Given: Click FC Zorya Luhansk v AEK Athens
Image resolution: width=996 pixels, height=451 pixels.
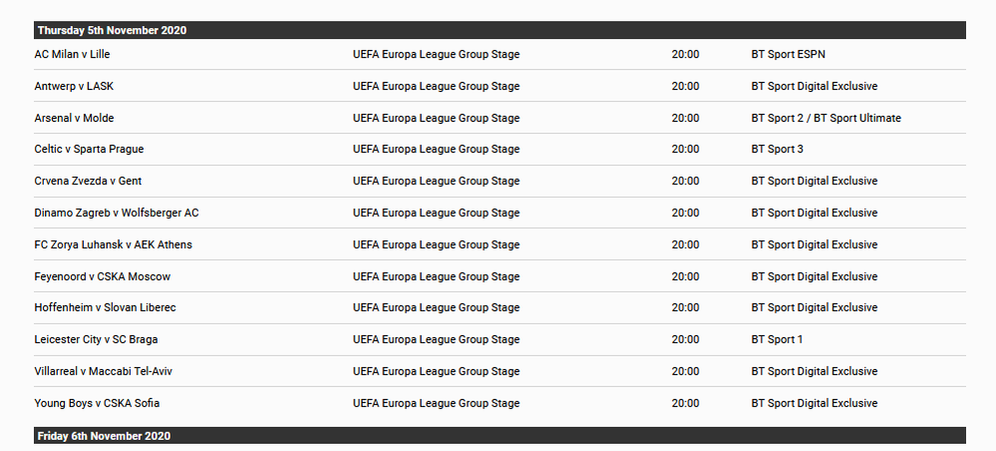Looking at the screenshot, I should (113, 244).
